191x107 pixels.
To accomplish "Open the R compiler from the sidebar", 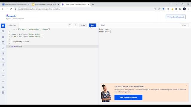I will pyautogui.click(x=3, y=31).
